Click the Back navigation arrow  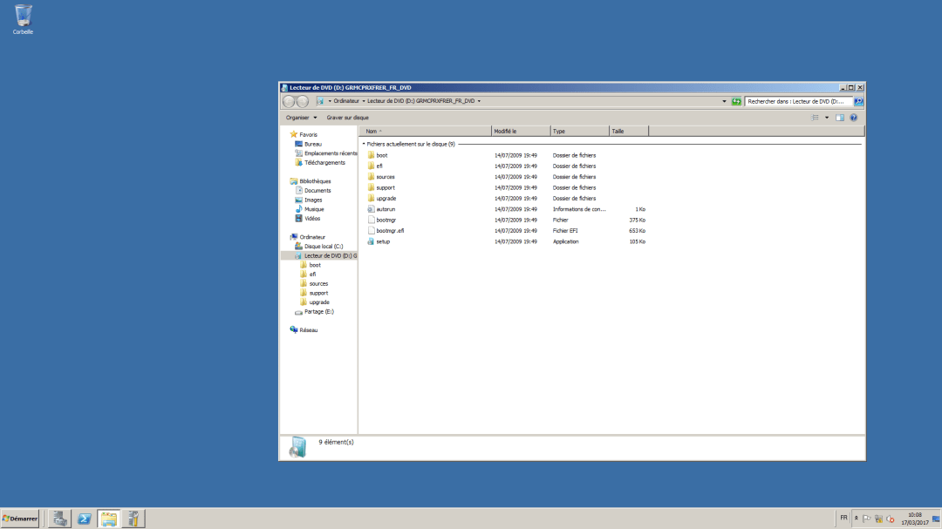[x=288, y=101]
